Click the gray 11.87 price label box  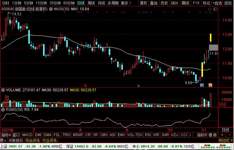(x=214, y=48)
